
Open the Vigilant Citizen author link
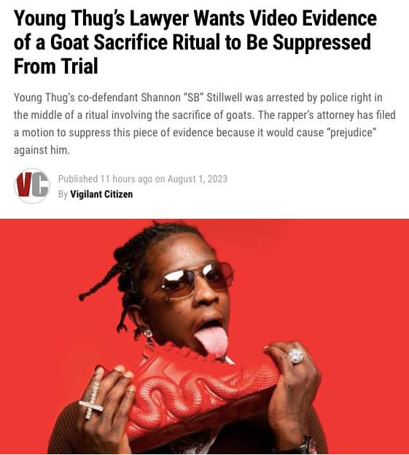(101, 194)
